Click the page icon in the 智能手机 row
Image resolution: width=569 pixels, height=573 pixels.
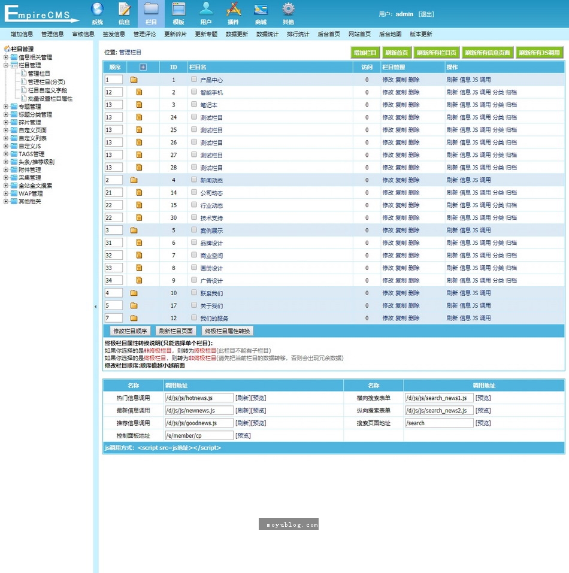click(x=139, y=92)
